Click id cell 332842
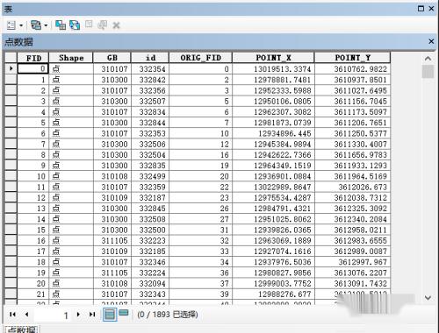Viewport: 439px width, 333px height. (150, 80)
